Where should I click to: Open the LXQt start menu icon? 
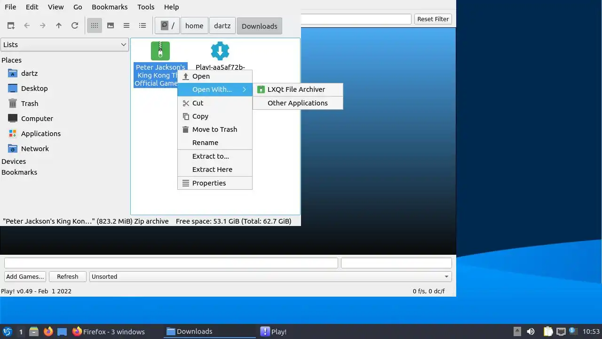click(x=7, y=331)
